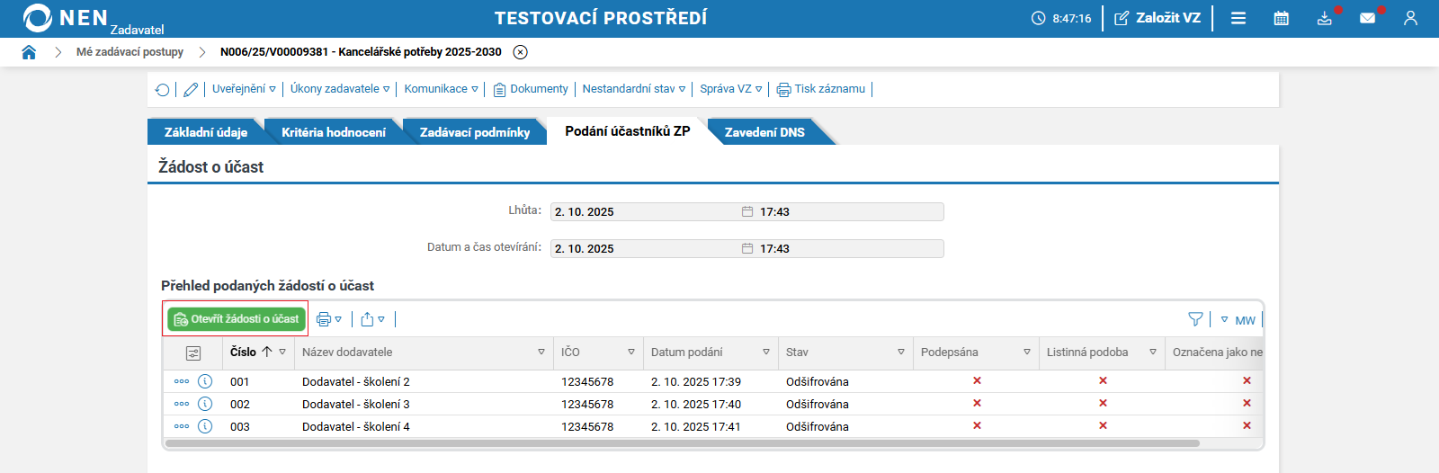Switch to Kritéria hodnocení tab

334,132
